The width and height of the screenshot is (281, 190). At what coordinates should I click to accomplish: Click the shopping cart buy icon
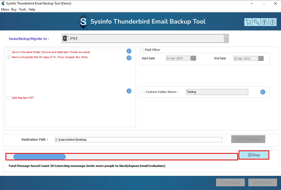[248, 22]
